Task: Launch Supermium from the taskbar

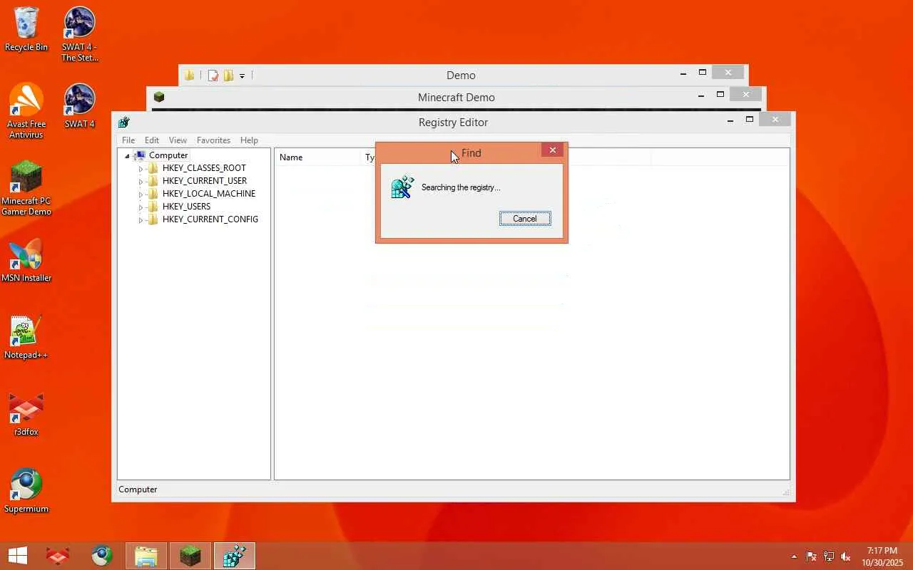Action: click(x=102, y=556)
